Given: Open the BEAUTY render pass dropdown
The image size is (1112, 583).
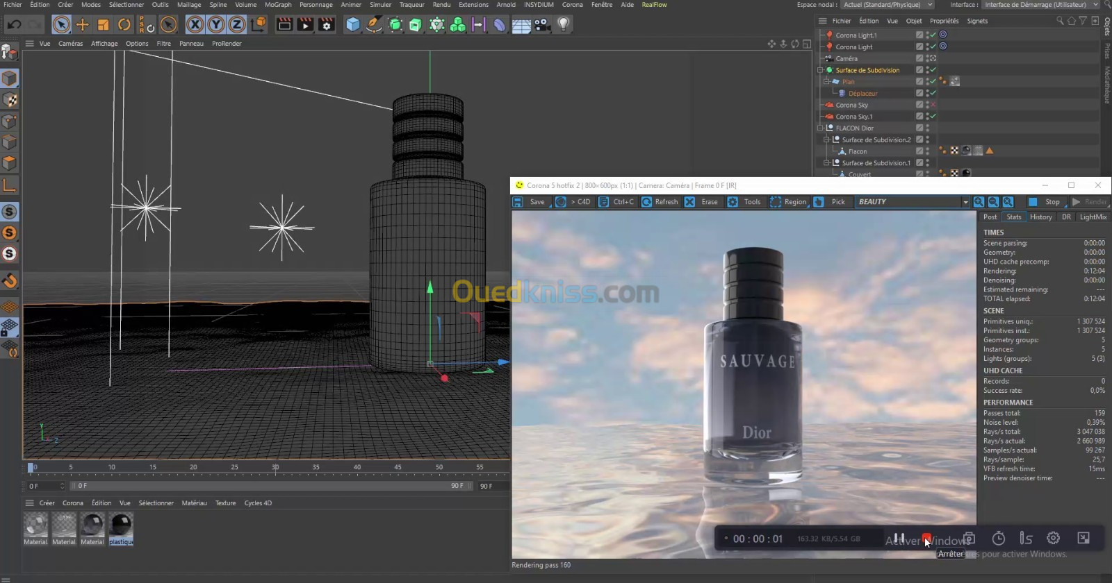Looking at the screenshot, I should [x=912, y=202].
